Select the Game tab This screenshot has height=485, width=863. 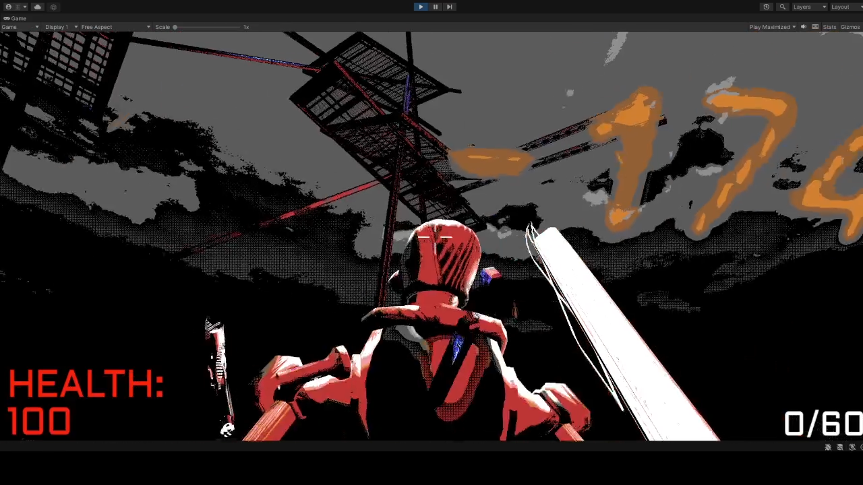click(15, 18)
